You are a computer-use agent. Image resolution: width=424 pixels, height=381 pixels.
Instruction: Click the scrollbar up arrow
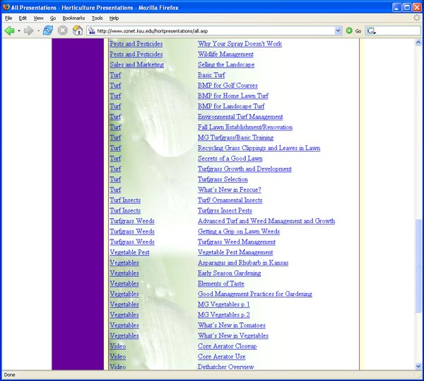tap(418, 42)
